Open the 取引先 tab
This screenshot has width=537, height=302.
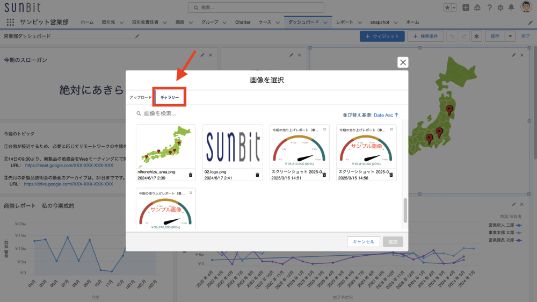(x=108, y=22)
